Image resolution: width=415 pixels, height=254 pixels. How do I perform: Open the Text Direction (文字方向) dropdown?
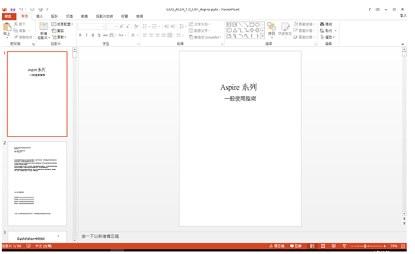[200, 24]
